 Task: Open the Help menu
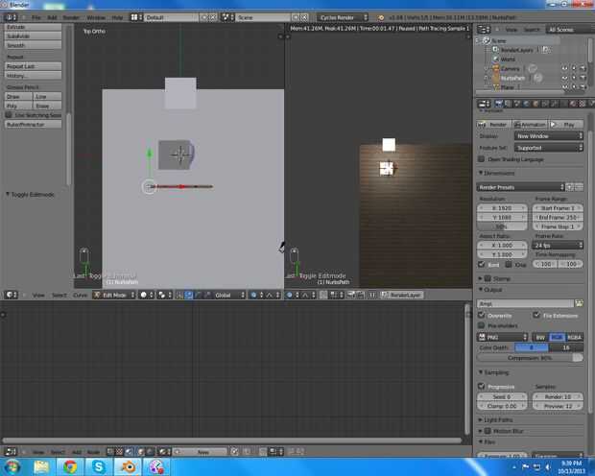117,17
